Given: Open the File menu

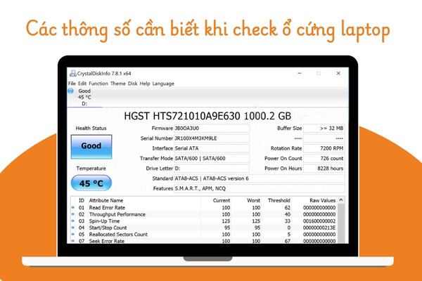Looking at the screenshot, I should point(72,84).
